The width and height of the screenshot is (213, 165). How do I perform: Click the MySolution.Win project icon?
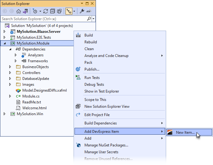13,114
